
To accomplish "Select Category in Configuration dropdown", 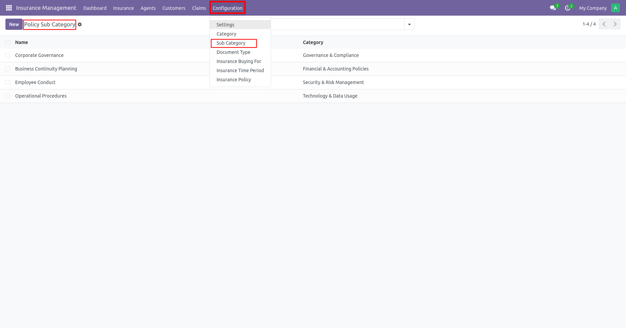I will click(240, 34).
